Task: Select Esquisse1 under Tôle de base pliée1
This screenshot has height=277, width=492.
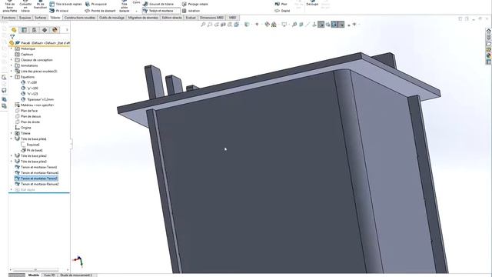Action: pyautogui.click(x=33, y=145)
